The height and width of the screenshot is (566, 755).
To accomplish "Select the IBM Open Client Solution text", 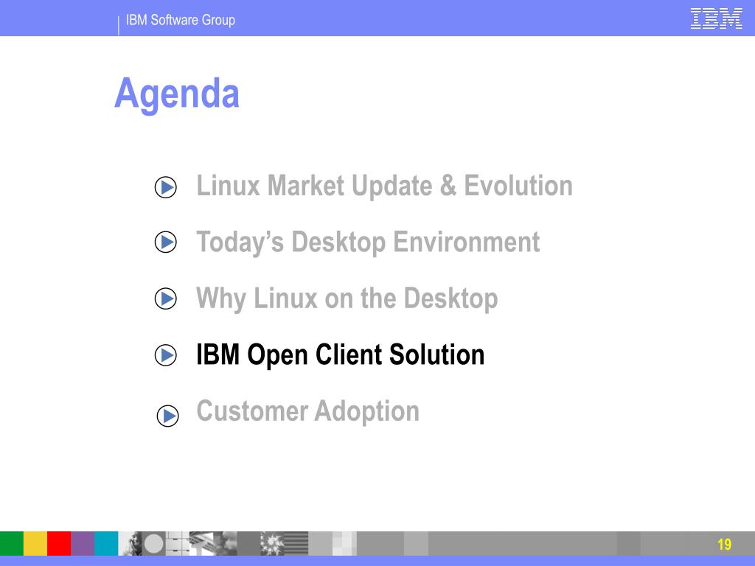I will pos(340,355).
